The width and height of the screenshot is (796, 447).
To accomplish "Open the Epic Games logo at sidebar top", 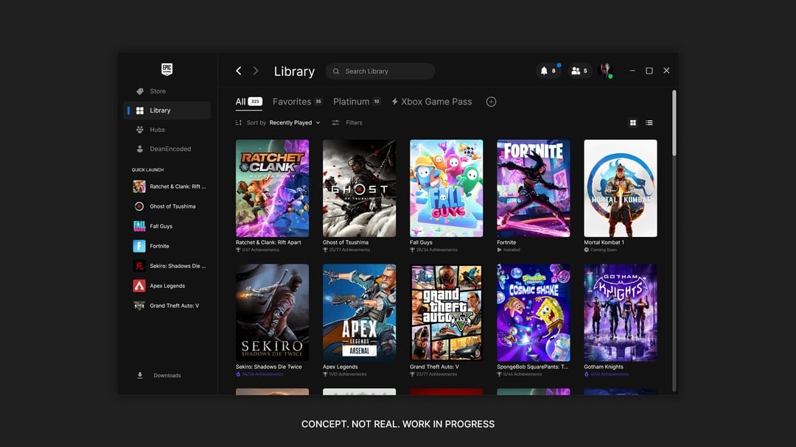I will (x=166, y=68).
